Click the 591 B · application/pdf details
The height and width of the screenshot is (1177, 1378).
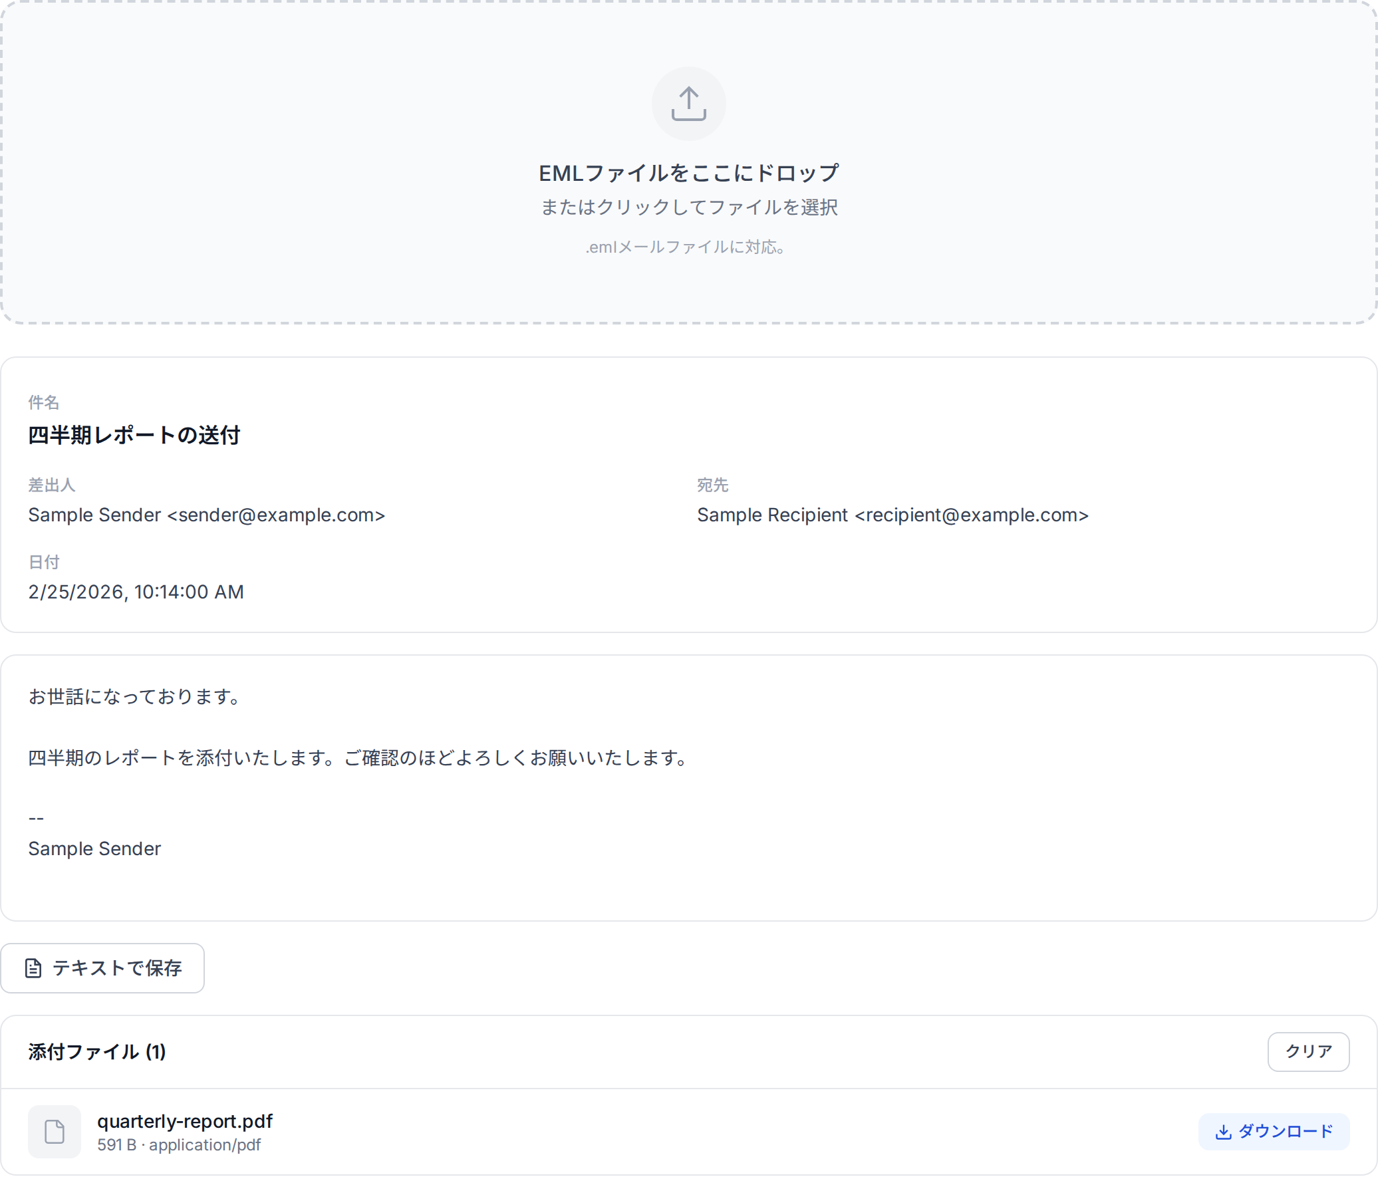(x=179, y=1145)
